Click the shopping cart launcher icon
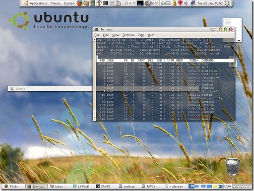This screenshot has height=191, width=254. click(x=112, y=3)
